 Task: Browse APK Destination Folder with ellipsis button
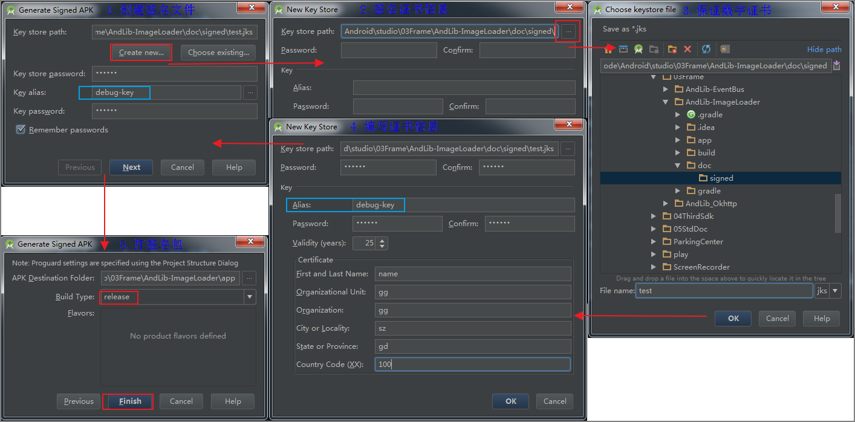(249, 278)
